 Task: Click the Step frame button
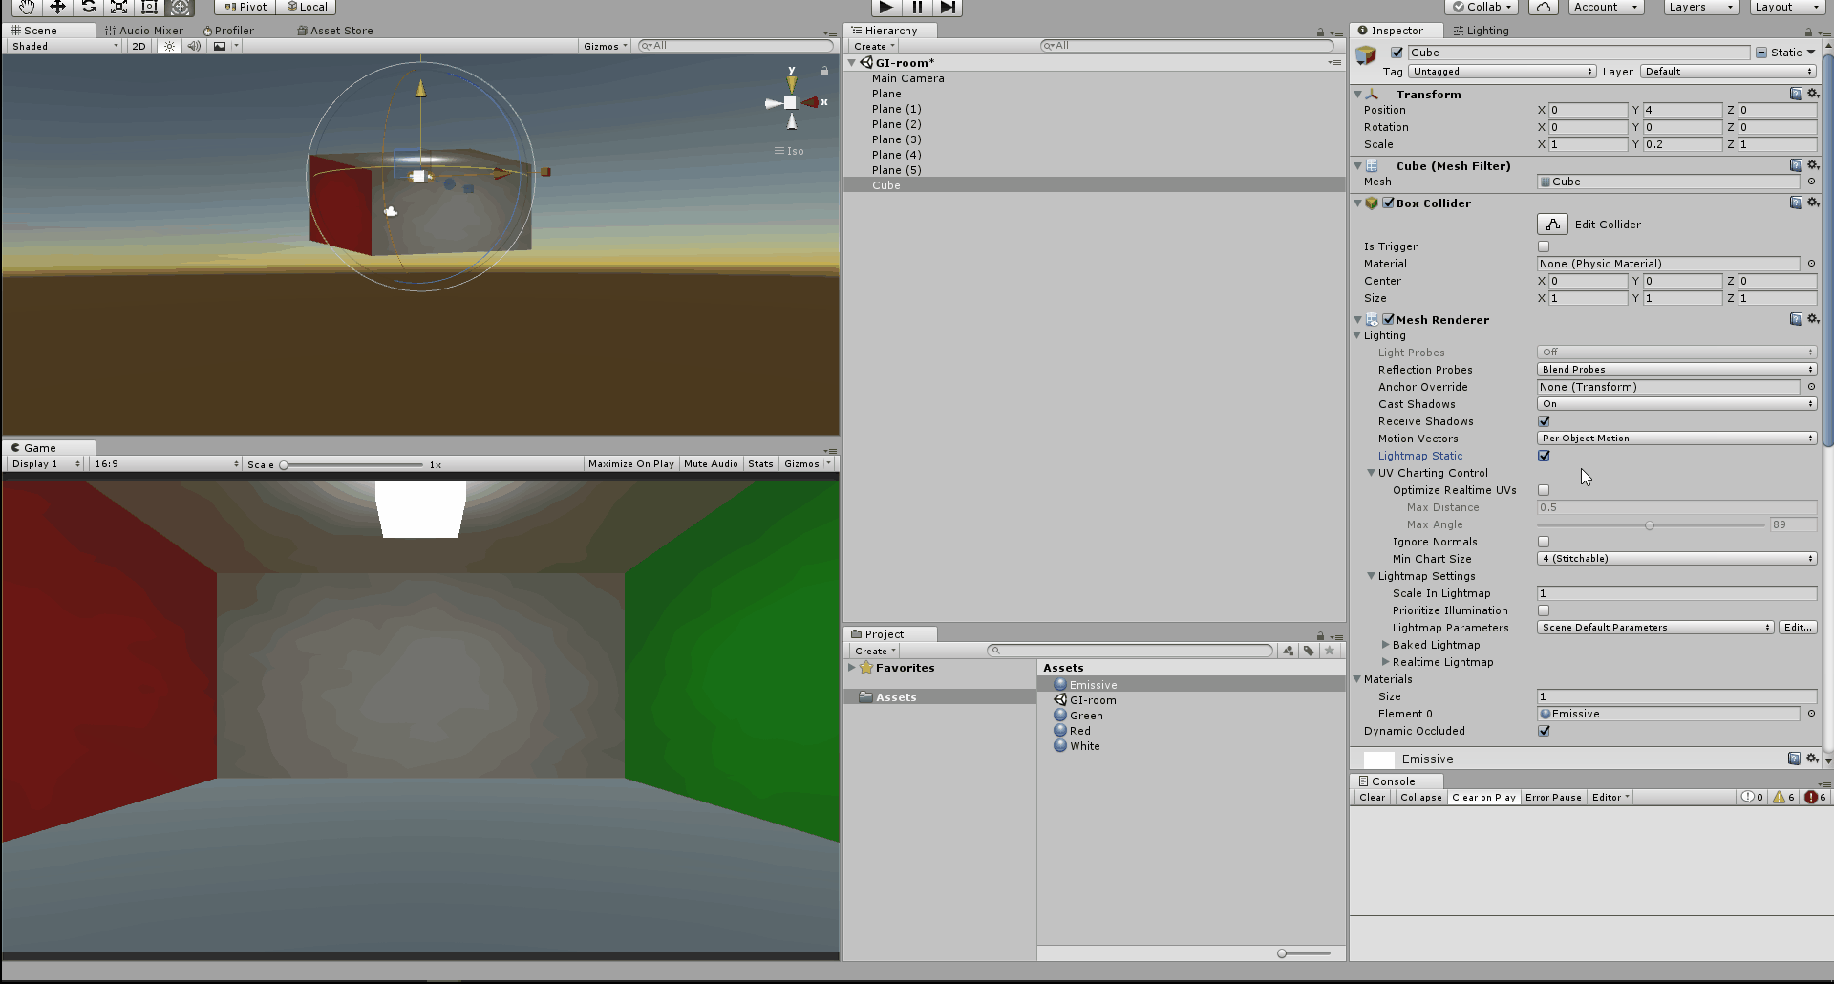[947, 7]
